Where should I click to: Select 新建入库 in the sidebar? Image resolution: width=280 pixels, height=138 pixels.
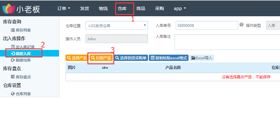23,54
